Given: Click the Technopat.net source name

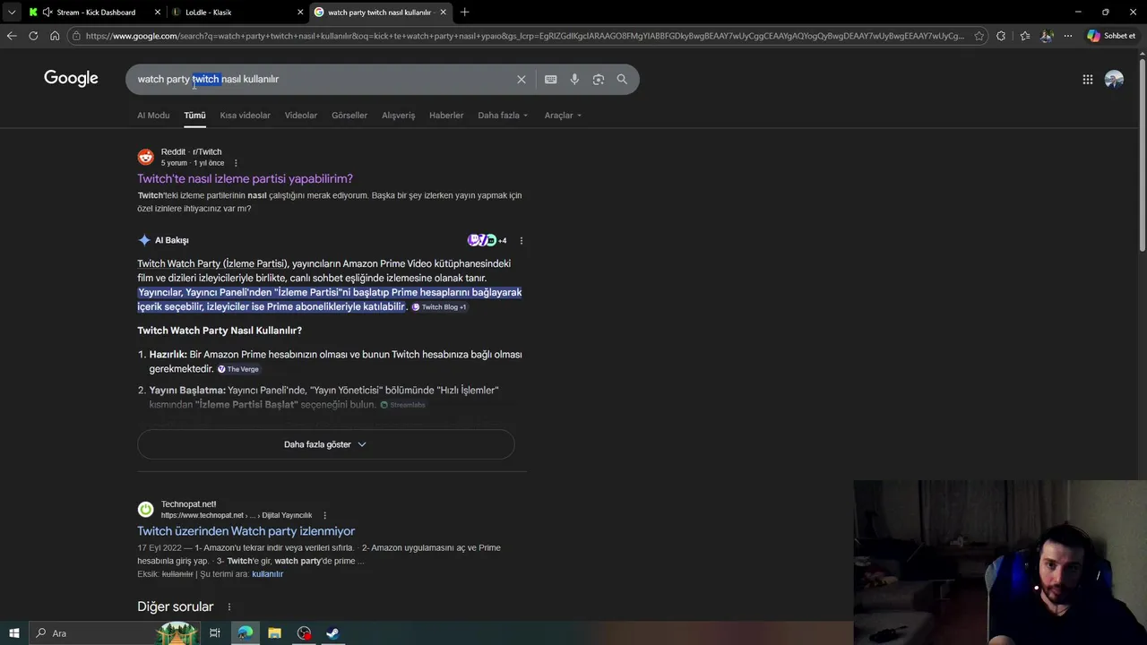Looking at the screenshot, I should (x=188, y=504).
